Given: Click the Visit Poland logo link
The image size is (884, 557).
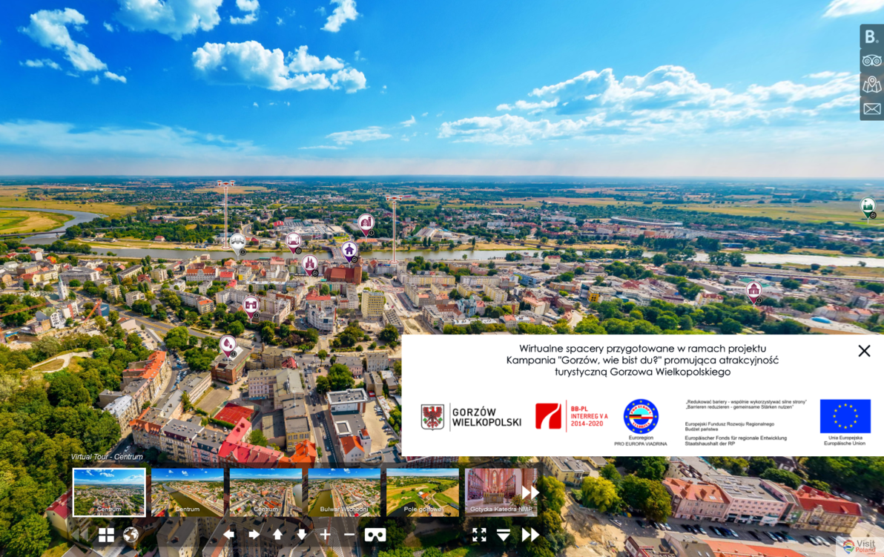Looking at the screenshot, I should point(860,546).
